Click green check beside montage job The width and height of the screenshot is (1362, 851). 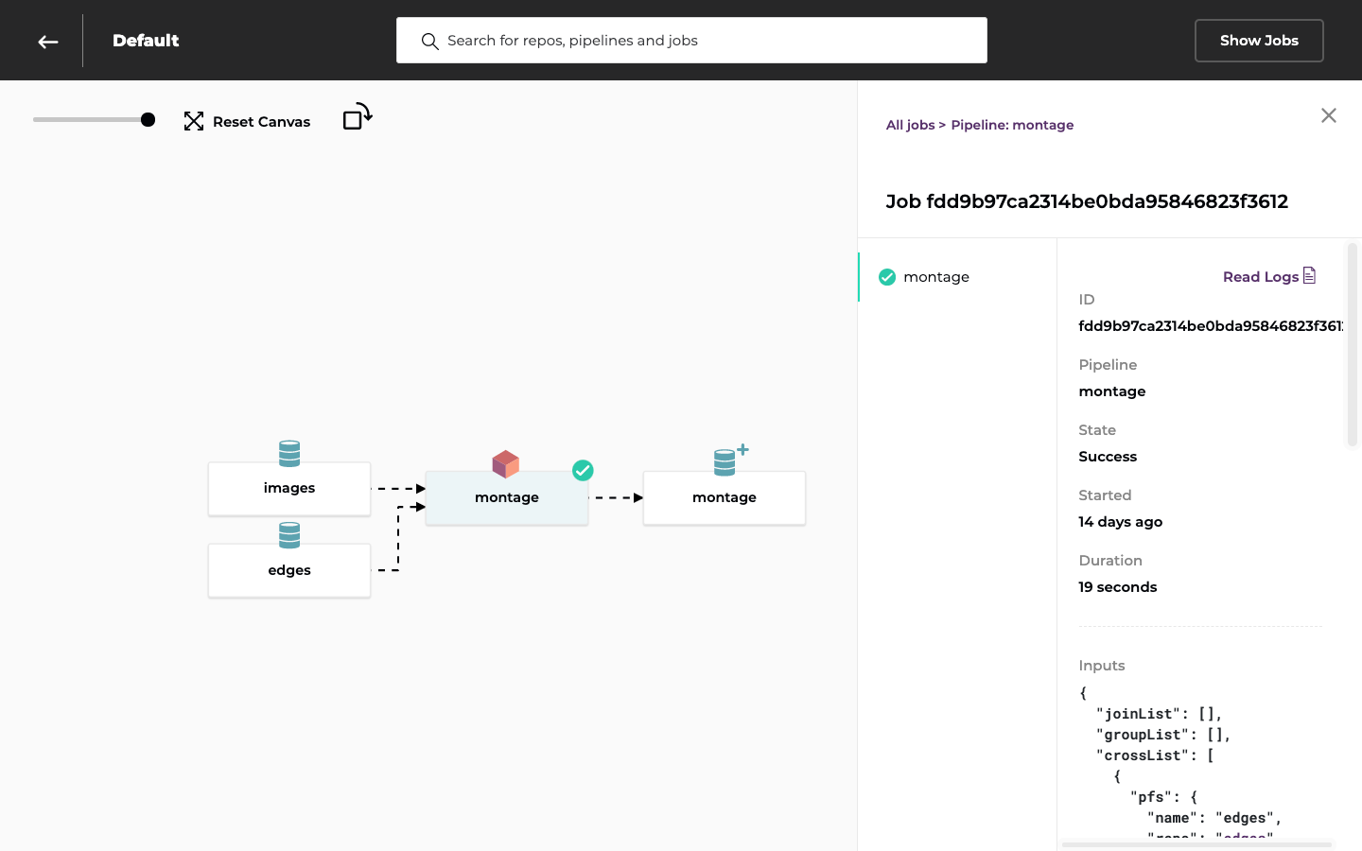(887, 277)
